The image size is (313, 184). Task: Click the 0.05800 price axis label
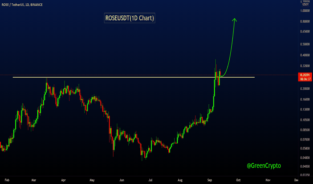click(305, 149)
